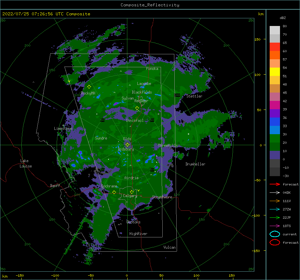This screenshot has height=280, width=300.
Task: Click the Limestone map label
Action: pyautogui.click(x=63, y=129)
